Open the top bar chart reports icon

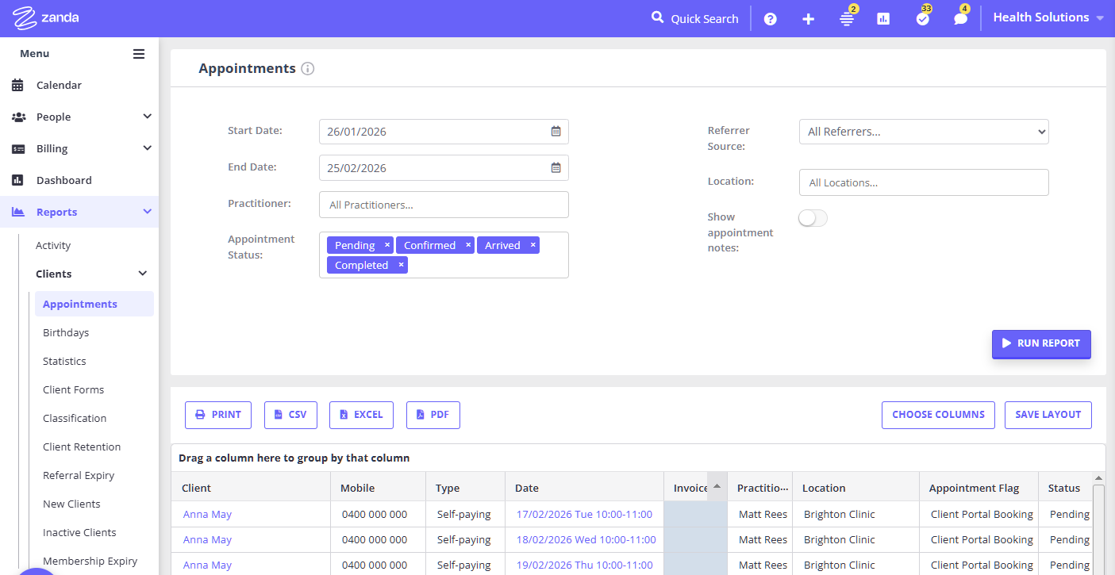coord(883,19)
